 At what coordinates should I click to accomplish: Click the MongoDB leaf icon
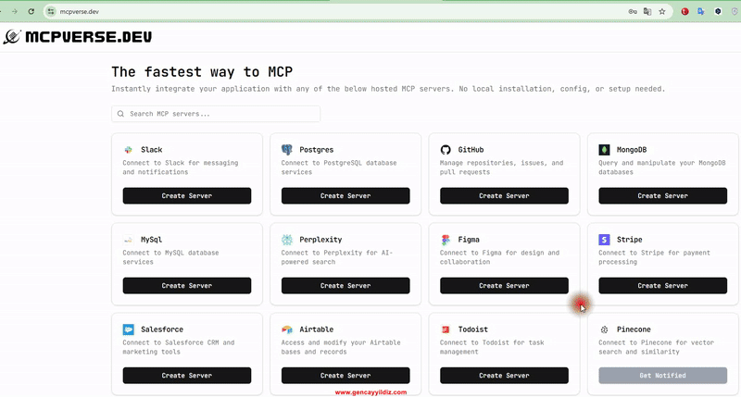(604, 150)
